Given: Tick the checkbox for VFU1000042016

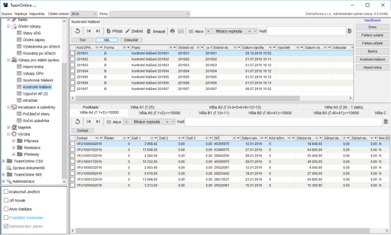Looking at the screenshot, I should click(x=72, y=144).
